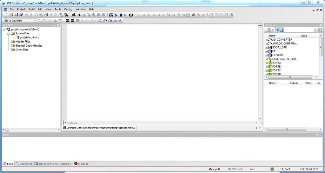Click the Bits column header
The height and width of the screenshot is (173, 325).
click(318, 83)
